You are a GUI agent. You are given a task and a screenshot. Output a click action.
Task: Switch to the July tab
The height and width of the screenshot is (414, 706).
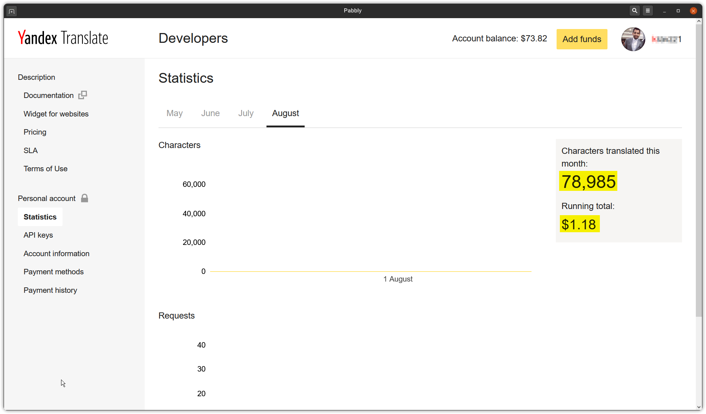(246, 113)
